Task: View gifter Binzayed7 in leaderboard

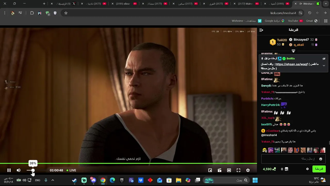Action: point(301,40)
